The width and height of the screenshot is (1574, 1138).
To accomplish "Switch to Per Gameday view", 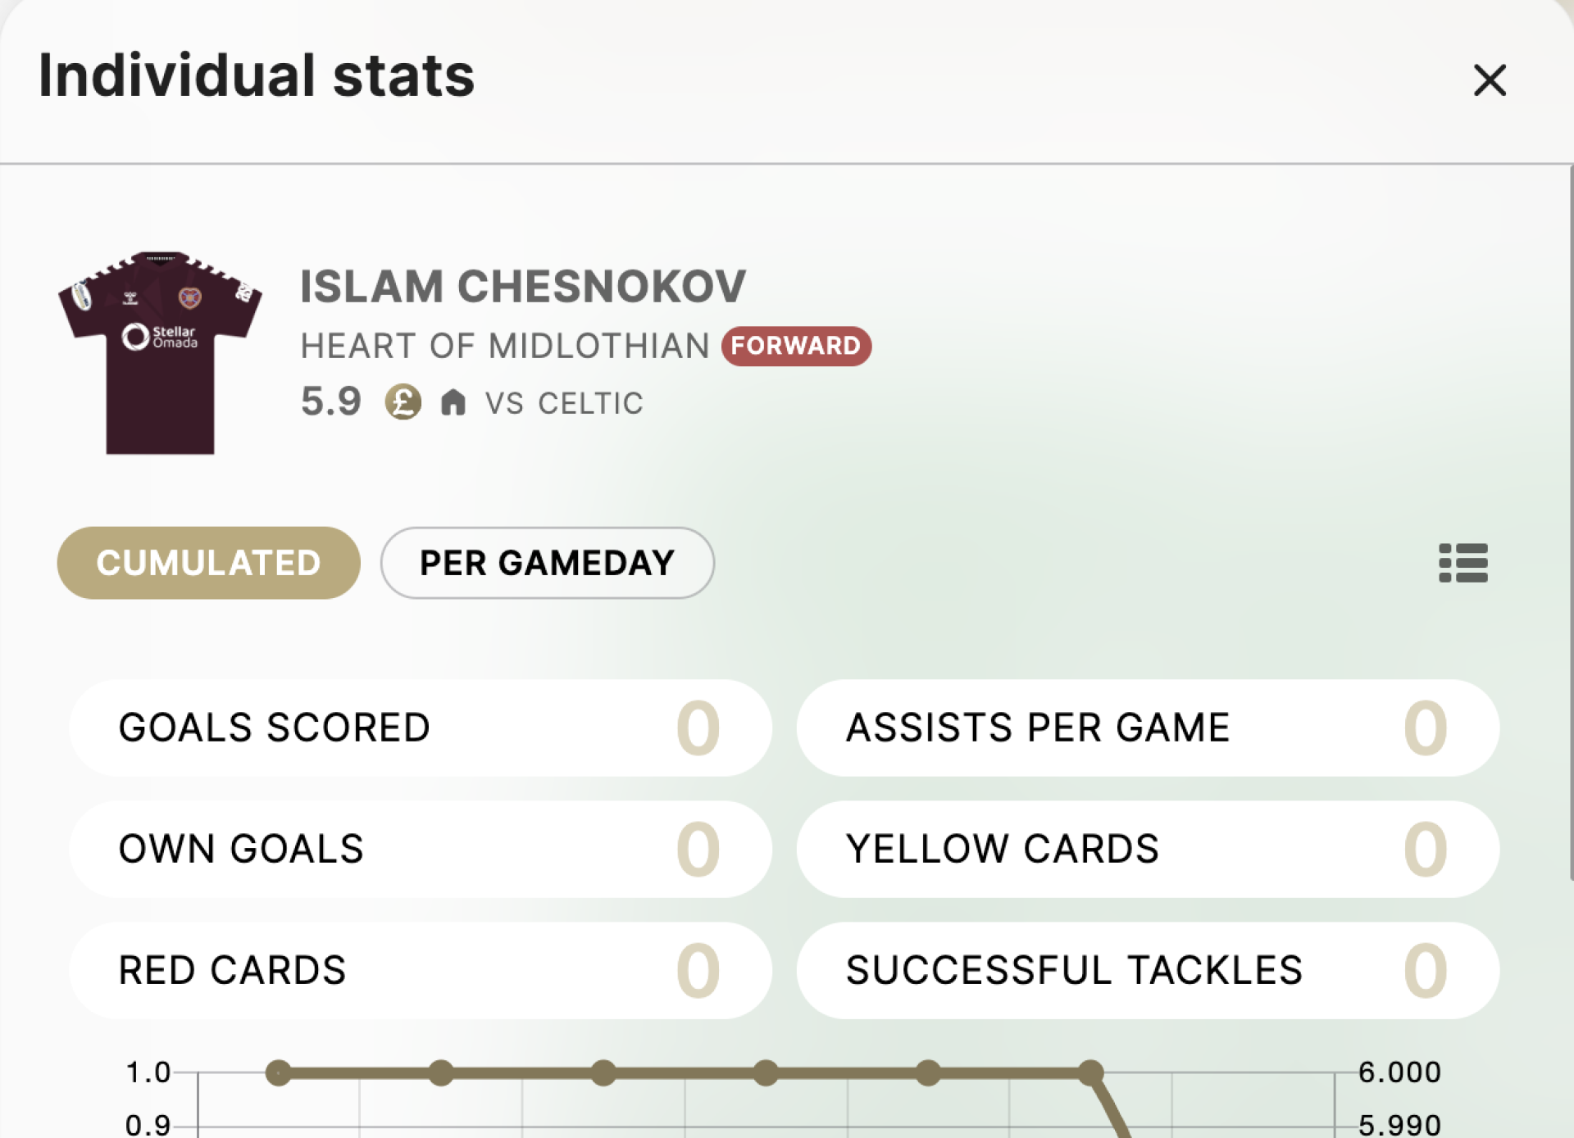I will (547, 563).
